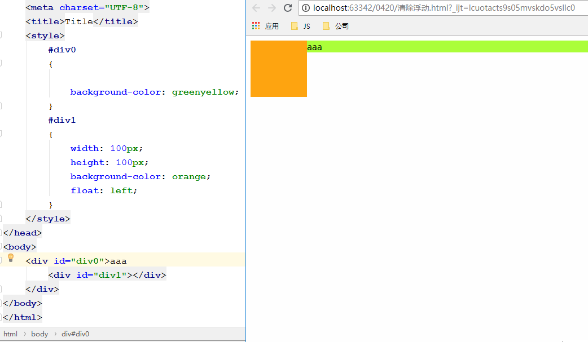Click the '#div1' selector in code
Image resolution: width=588 pixels, height=342 pixels.
[x=62, y=120]
